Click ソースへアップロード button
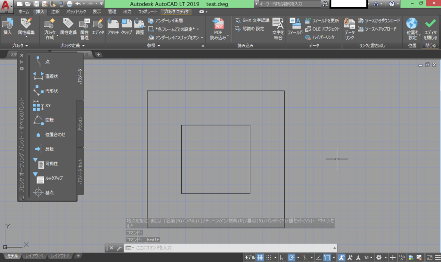 click(x=377, y=29)
